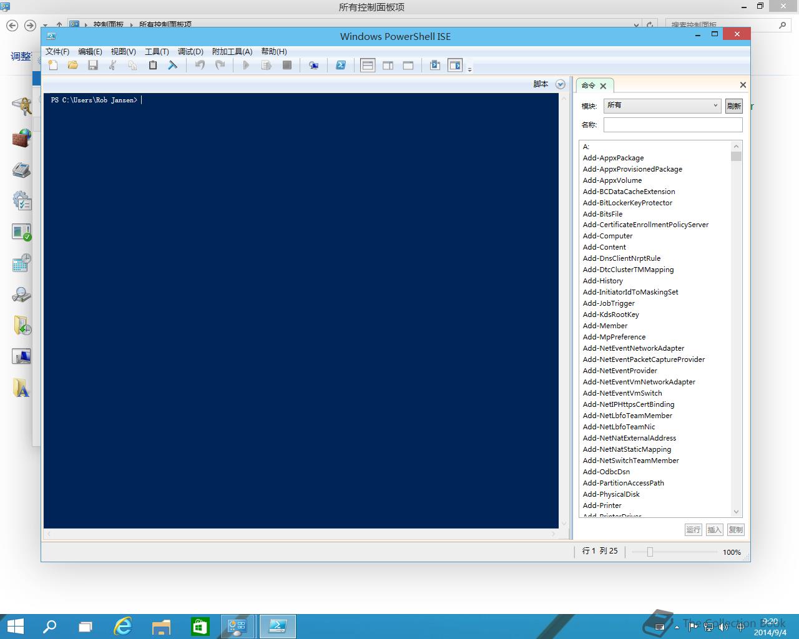Image resolution: width=799 pixels, height=639 pixels.
Task: Paste from the clipboard icon
Action: coord(152,65)
